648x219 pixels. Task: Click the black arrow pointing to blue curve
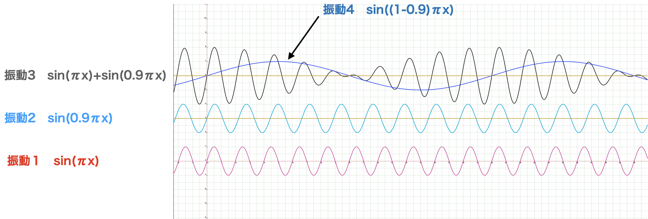[x=303, y=38]
